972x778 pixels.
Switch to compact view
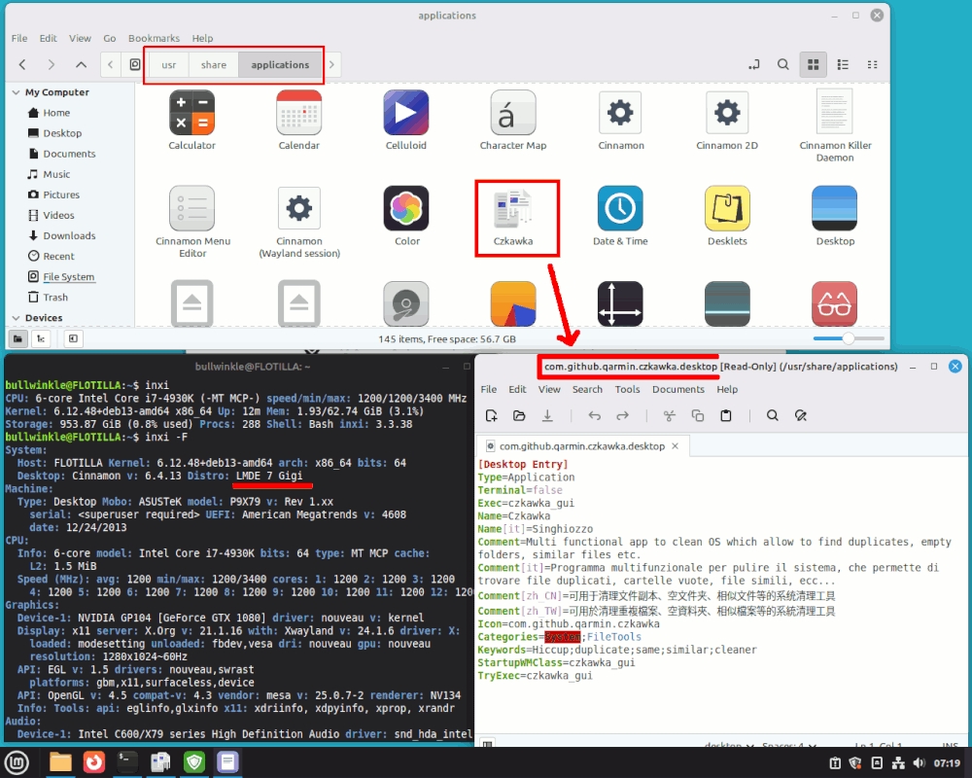coord(872,64)
